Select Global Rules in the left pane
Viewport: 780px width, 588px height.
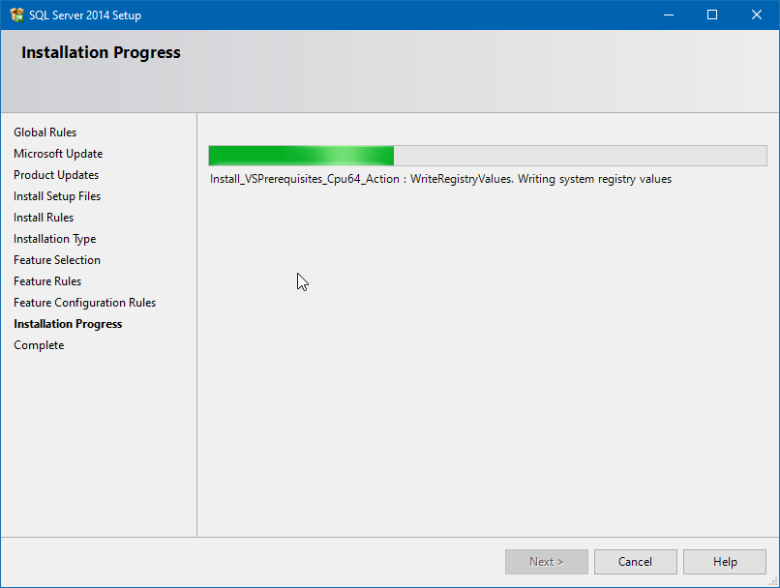pyautogui.click(x=45, y=132)
